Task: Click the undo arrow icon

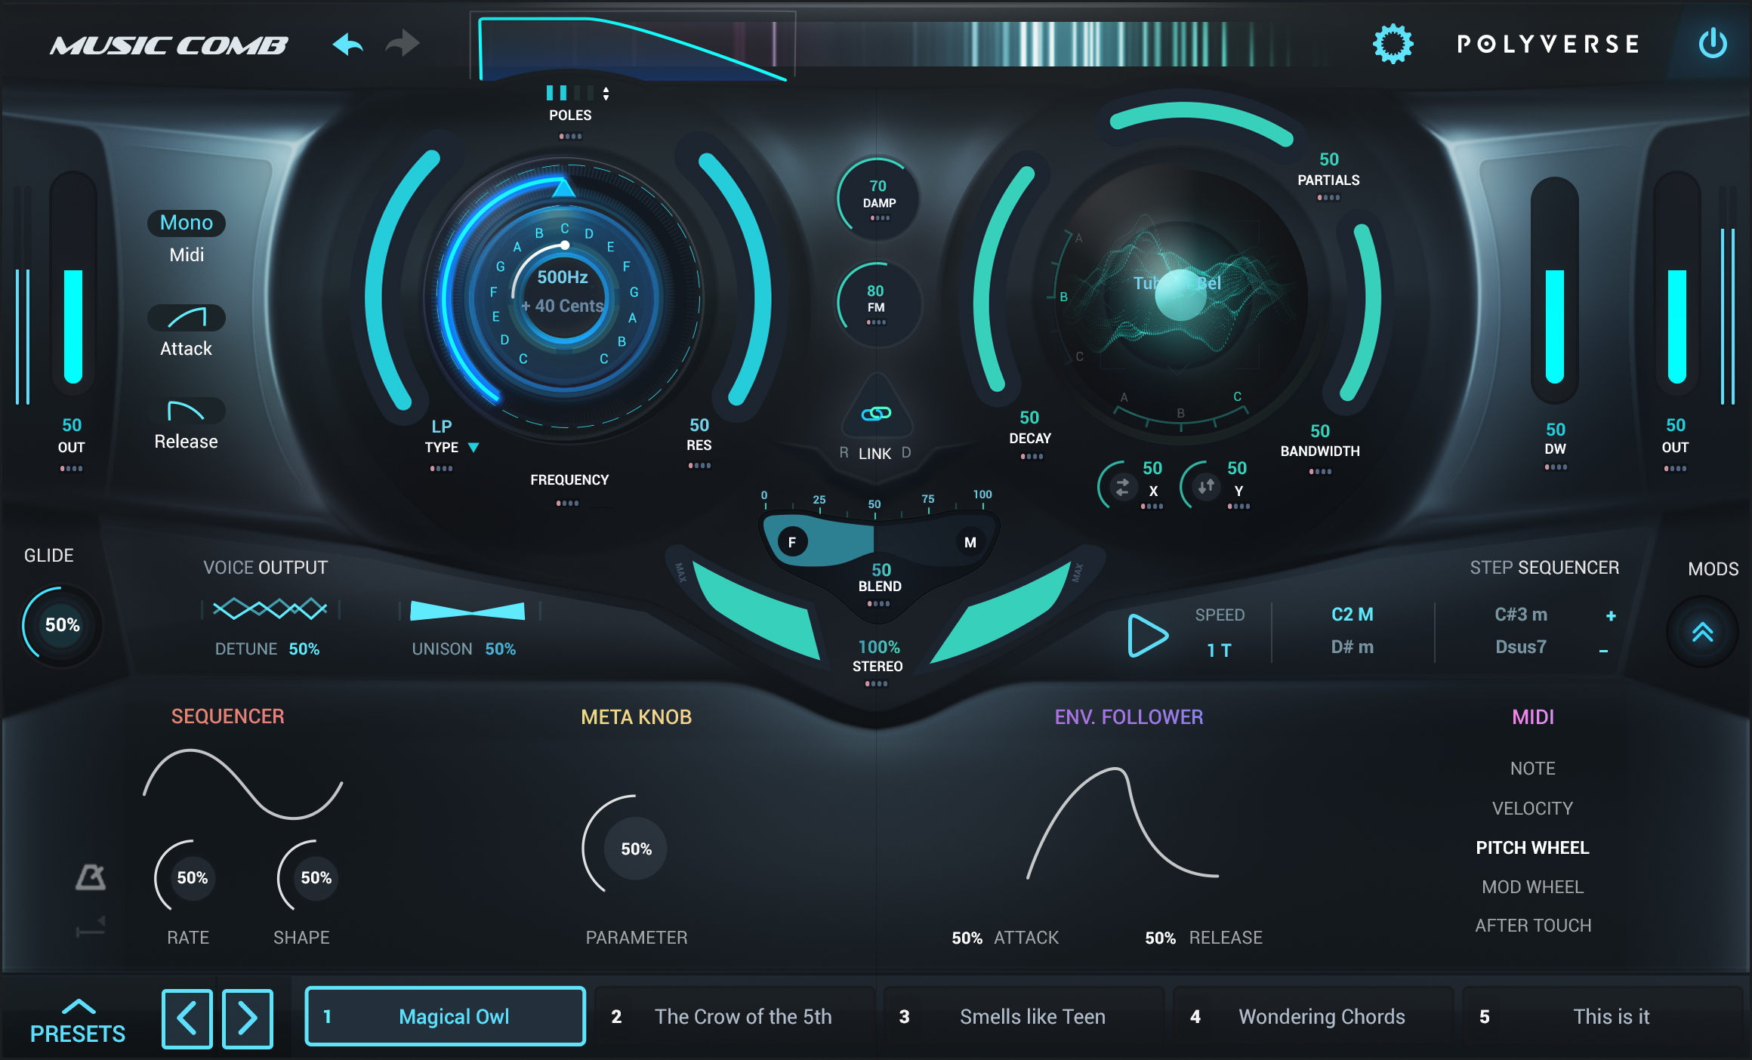Action: [x=348, y=44]
